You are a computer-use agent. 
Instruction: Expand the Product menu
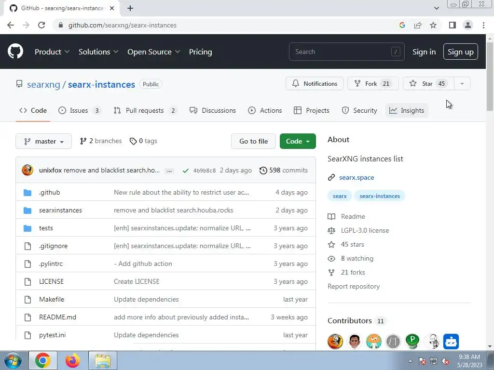[x=52, y=52]
